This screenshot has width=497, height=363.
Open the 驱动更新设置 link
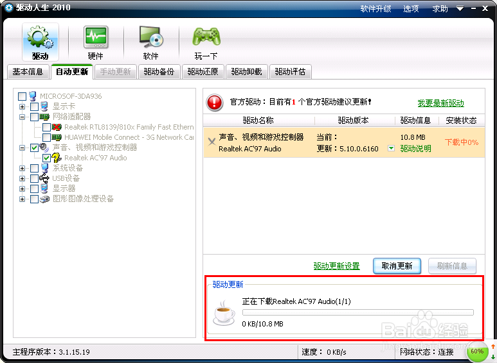[x=337, y=266]
